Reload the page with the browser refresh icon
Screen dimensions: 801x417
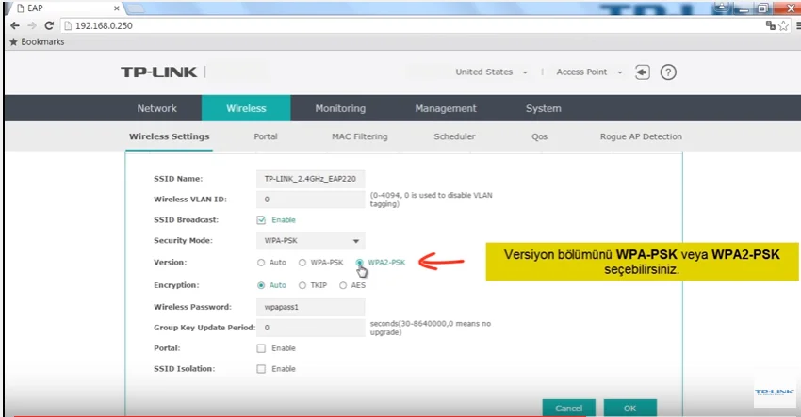tap(49, 25)
